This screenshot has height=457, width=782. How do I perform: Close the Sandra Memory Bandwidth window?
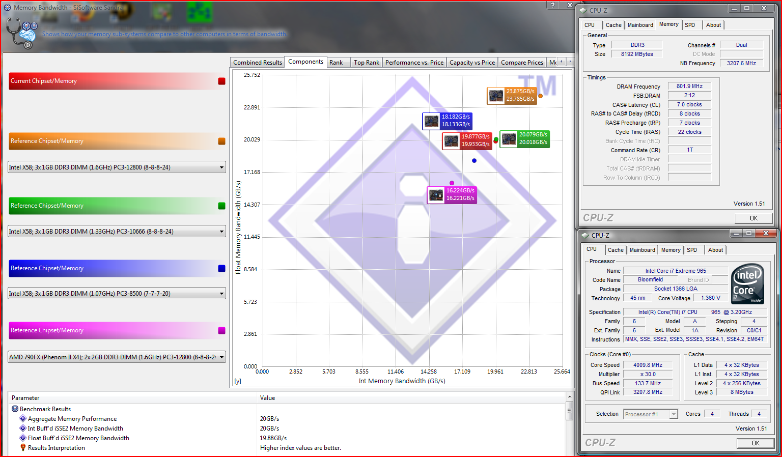coord(569,5)
